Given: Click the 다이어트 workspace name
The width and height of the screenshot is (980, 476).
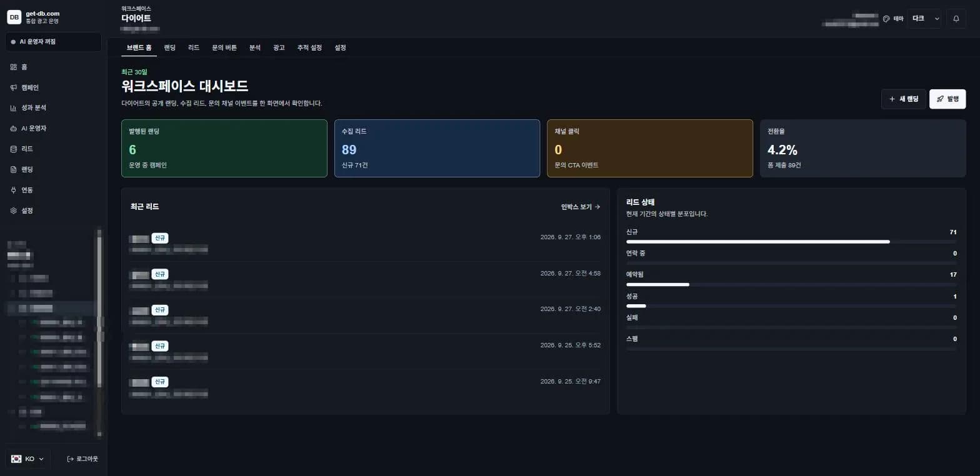Looking at the screenshot, I should point(136,18).
